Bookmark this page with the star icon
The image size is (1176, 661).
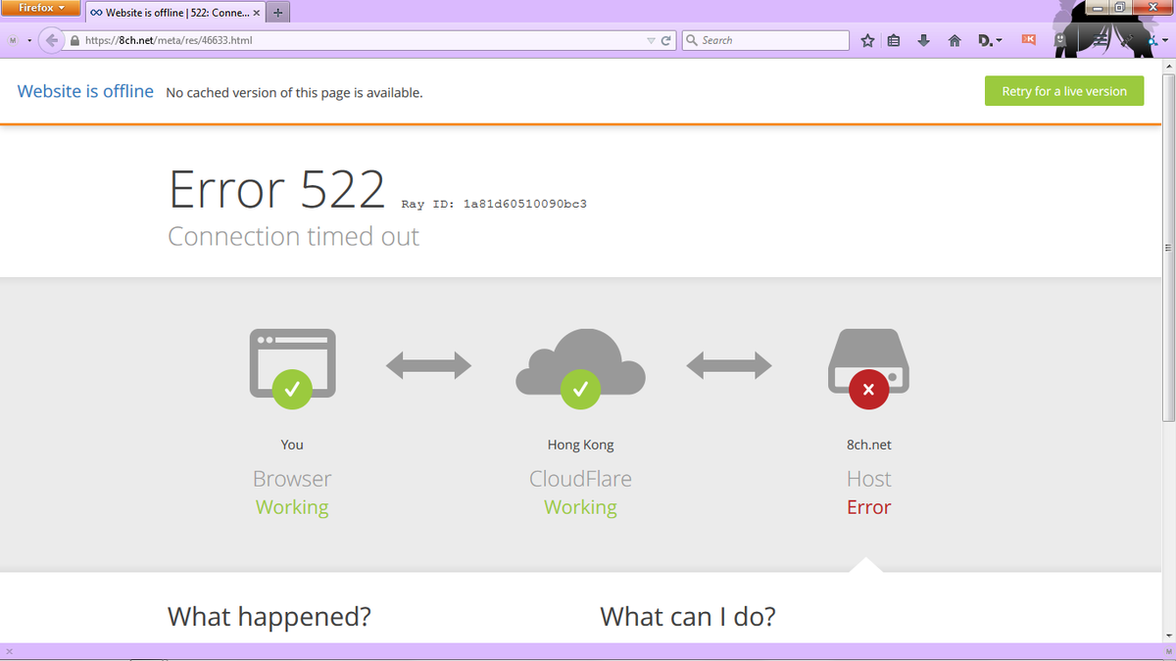click(867, 40)
